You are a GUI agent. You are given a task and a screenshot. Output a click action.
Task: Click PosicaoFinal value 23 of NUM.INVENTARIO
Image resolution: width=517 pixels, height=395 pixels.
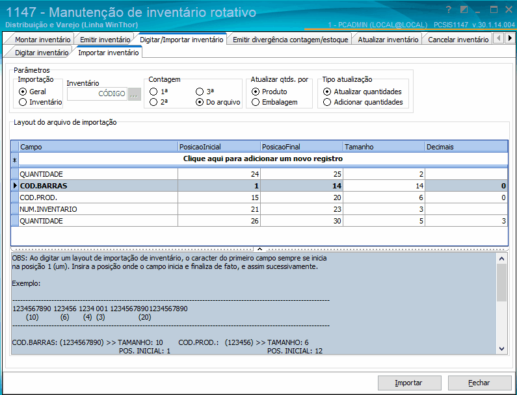click(302, 209)
